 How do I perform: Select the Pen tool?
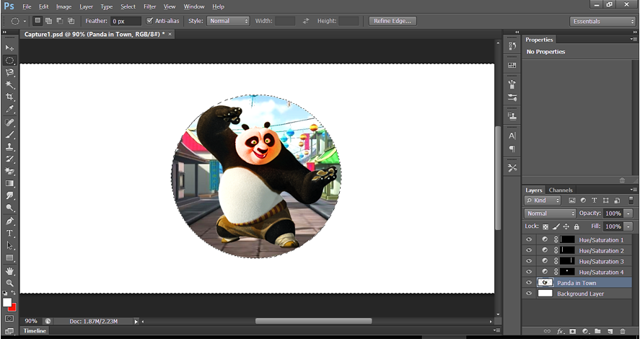[9, 221]
